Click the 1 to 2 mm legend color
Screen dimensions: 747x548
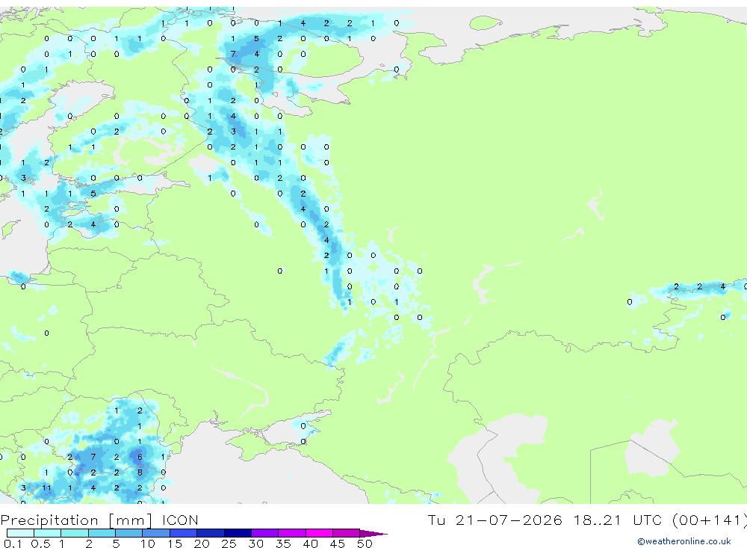tap(75, 533)
